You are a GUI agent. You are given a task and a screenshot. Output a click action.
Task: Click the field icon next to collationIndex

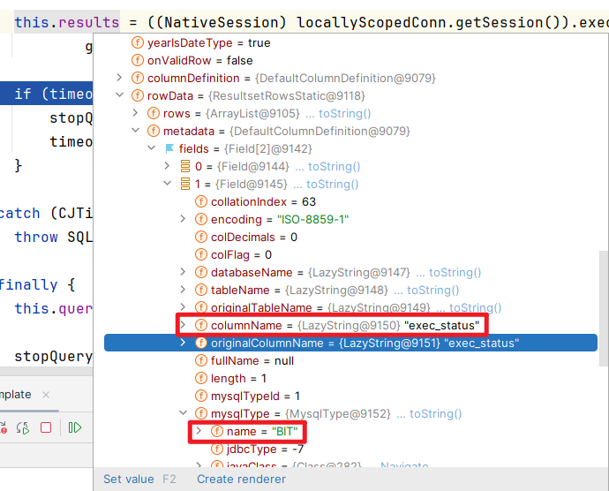click(201, 201)
